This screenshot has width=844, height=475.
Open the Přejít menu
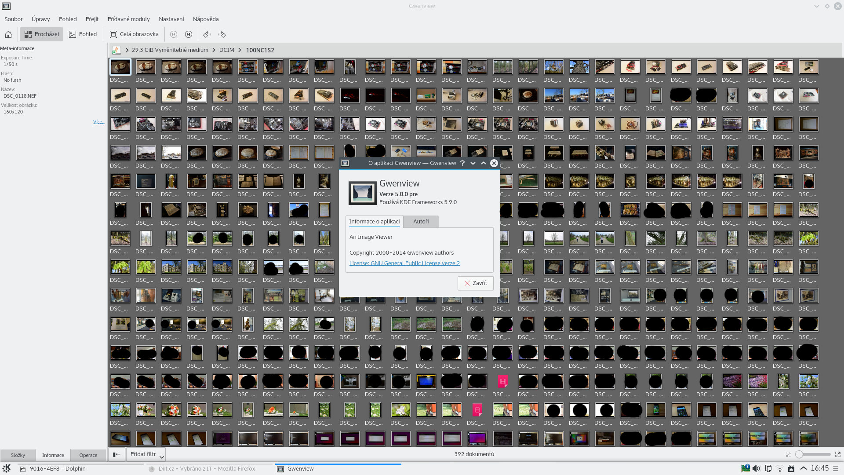[x=92, y=19]
